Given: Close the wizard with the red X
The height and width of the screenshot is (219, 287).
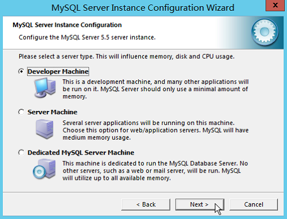Looking at the screenshot, I should pos(275,6).
